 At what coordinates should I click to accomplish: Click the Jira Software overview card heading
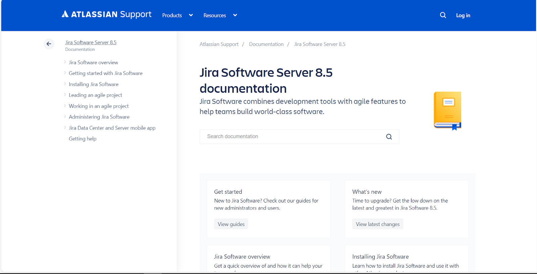(x=242, y=257)
